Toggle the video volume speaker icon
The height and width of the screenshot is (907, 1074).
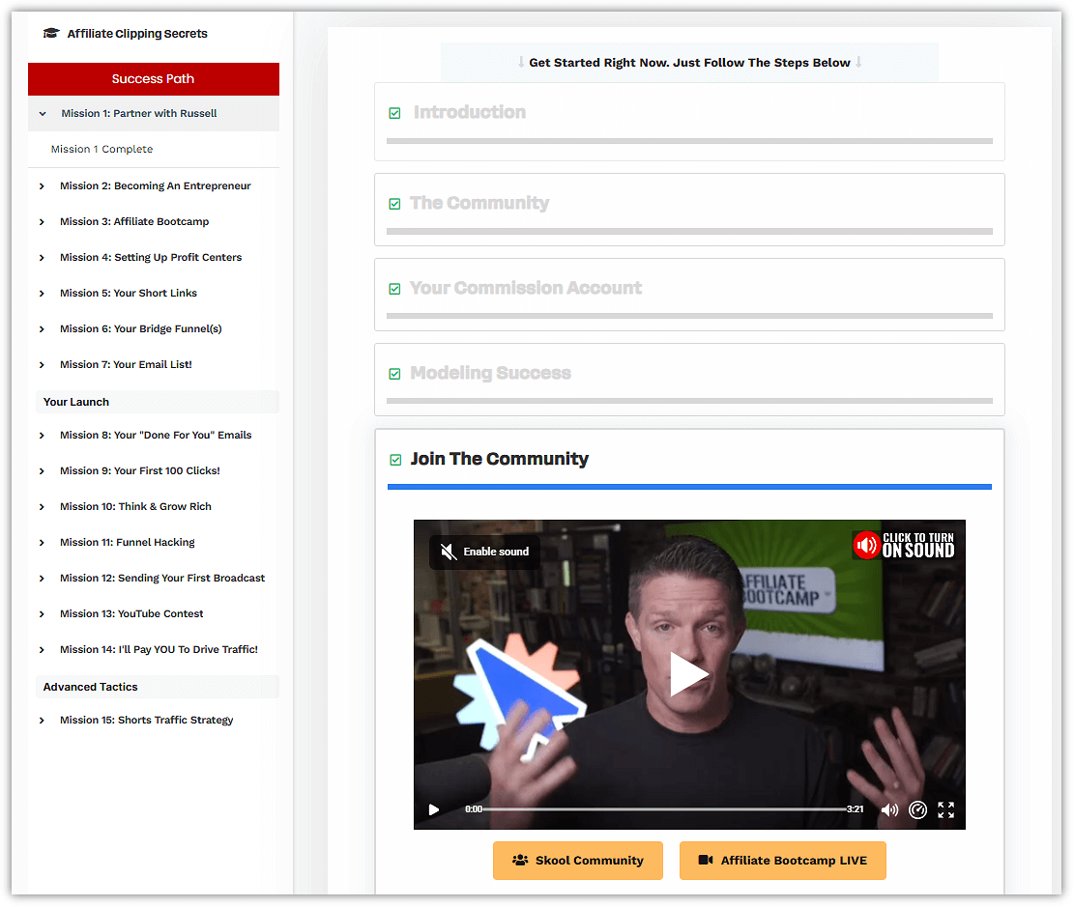click(889, 809)
